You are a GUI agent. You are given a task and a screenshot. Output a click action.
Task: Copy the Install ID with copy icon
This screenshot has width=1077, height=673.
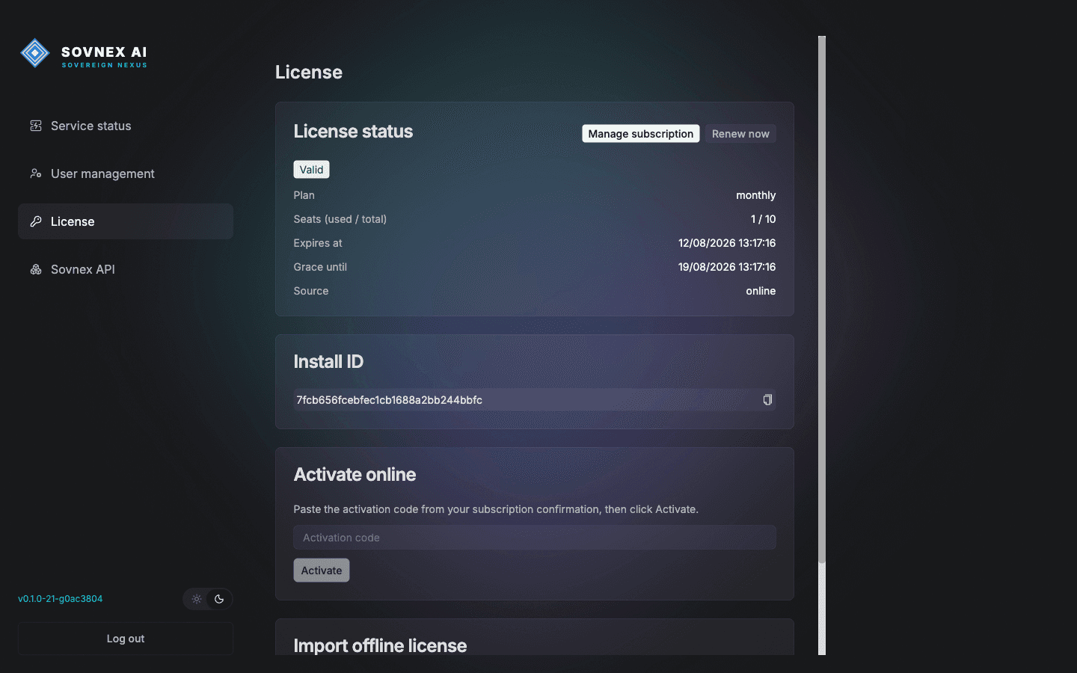click(x=767, y=400)
